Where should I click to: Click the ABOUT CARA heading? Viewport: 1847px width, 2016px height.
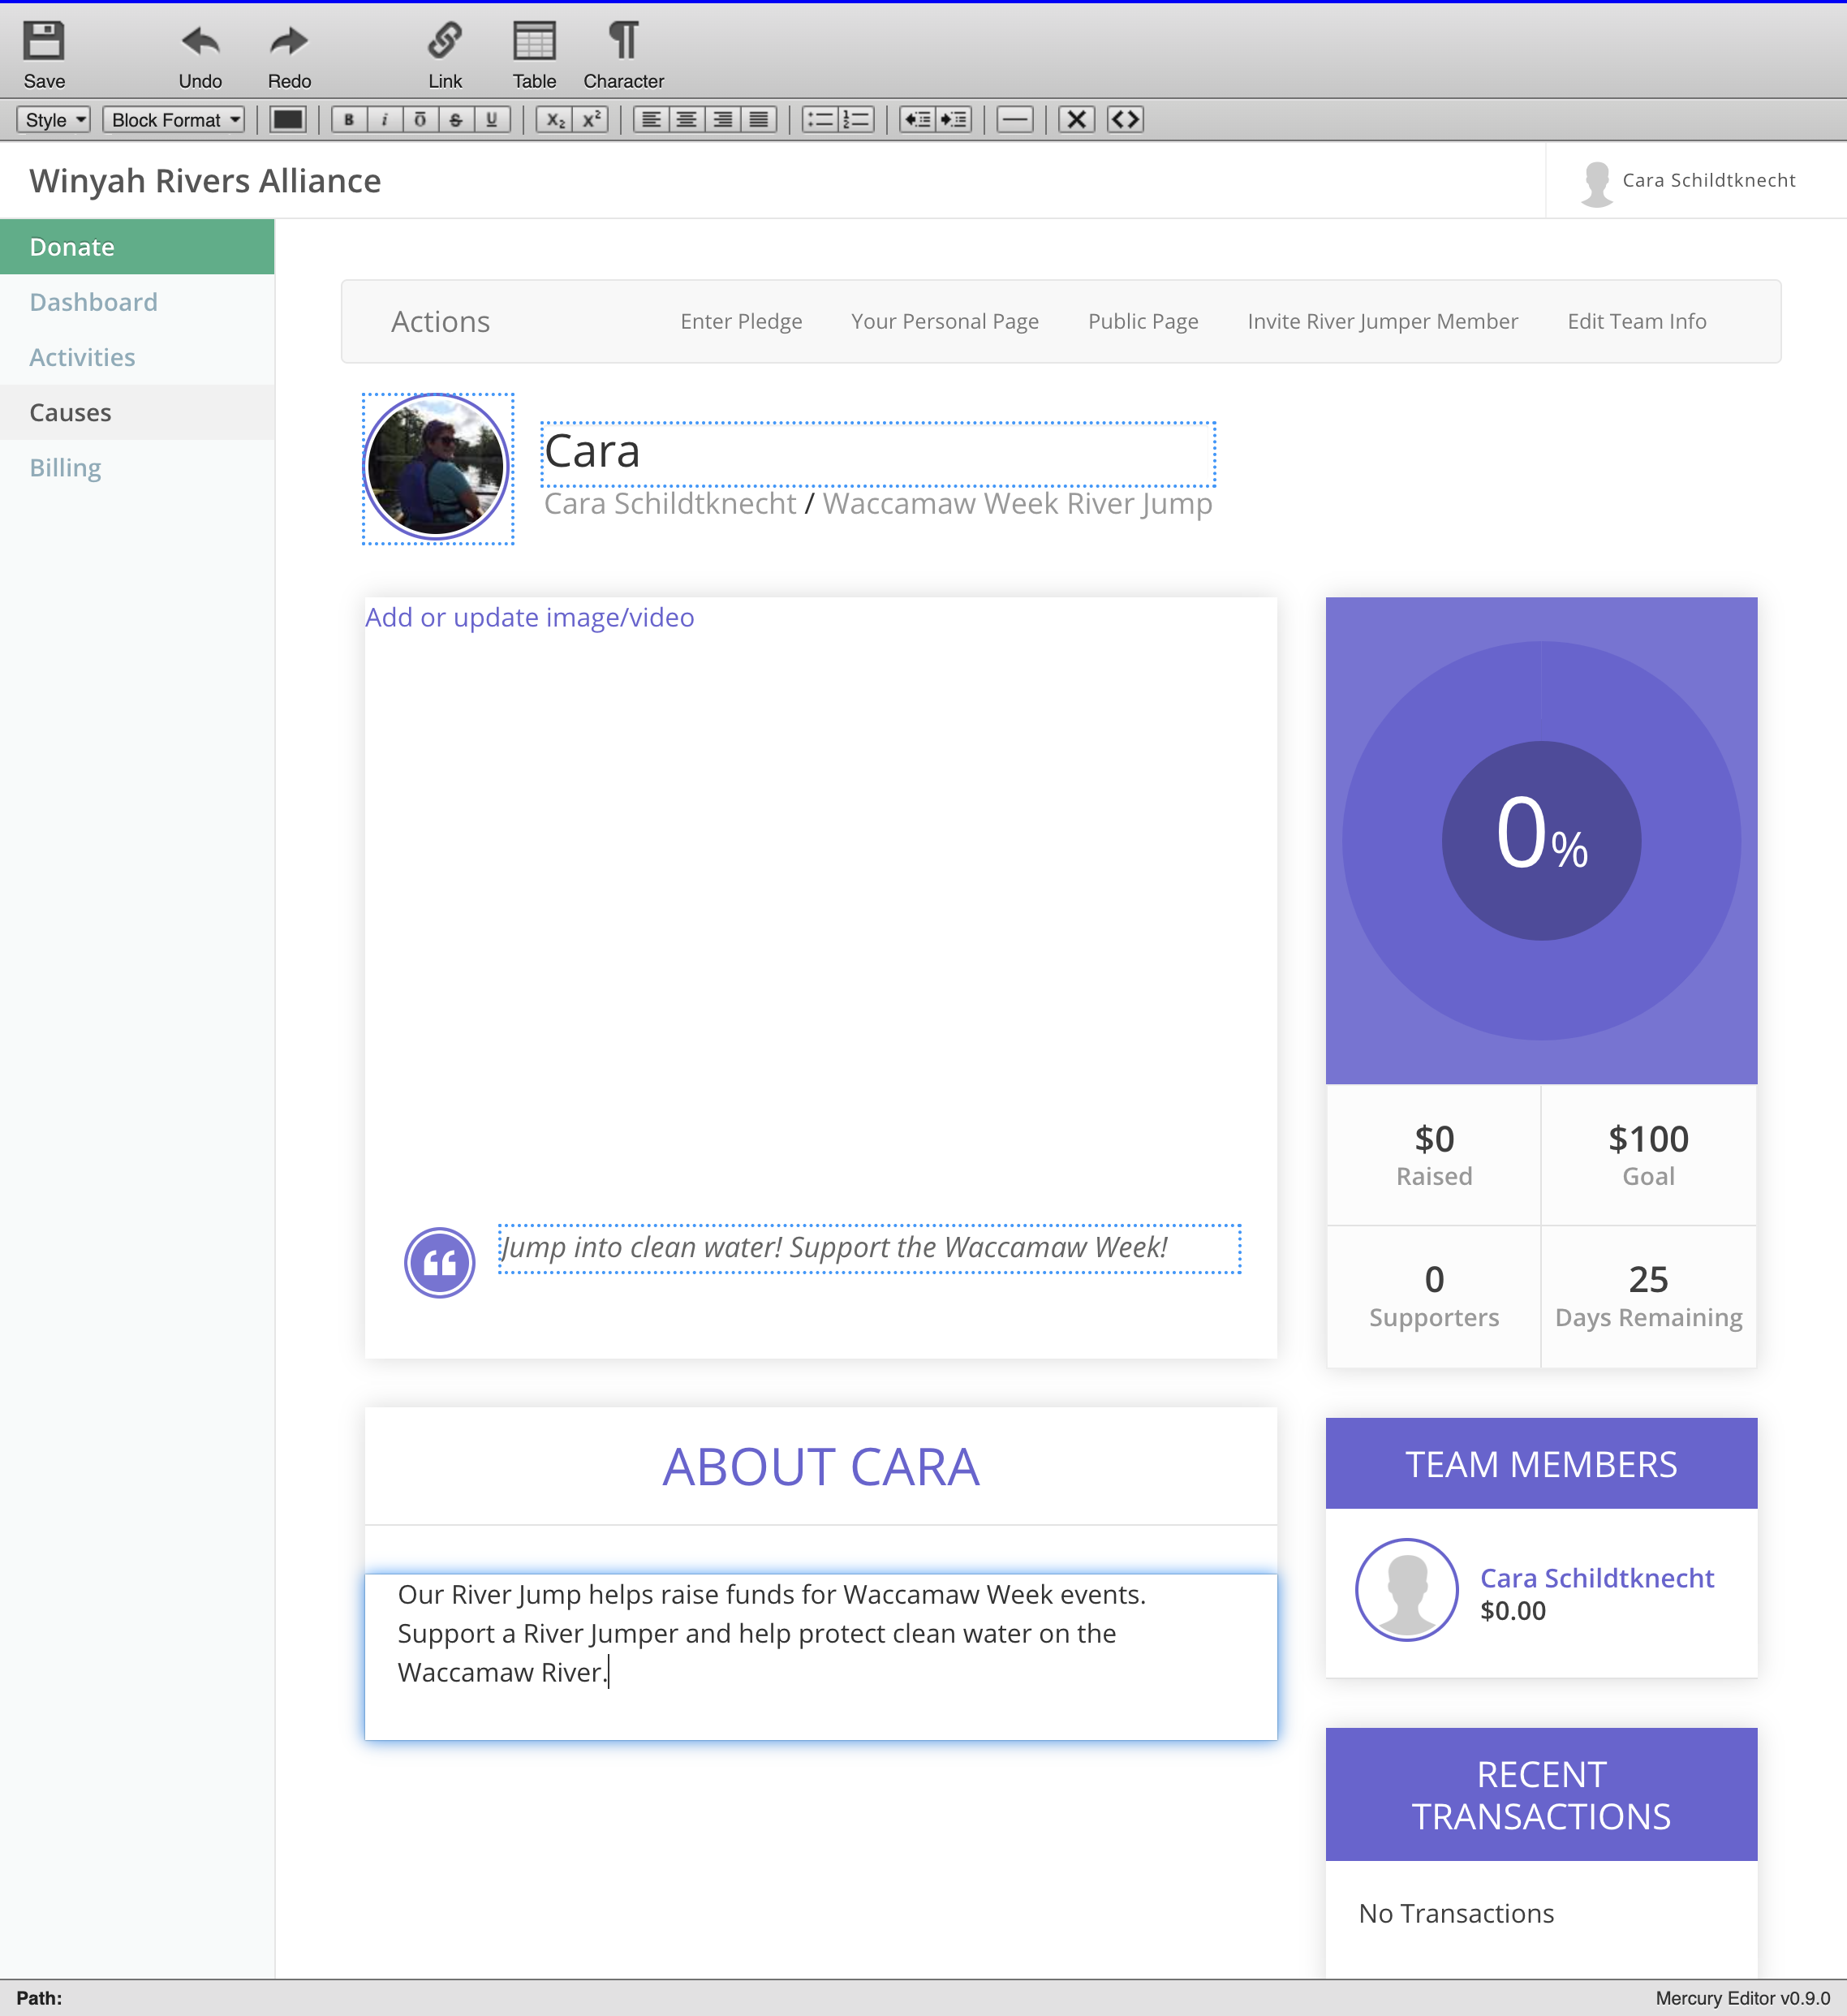[821, 1467]
